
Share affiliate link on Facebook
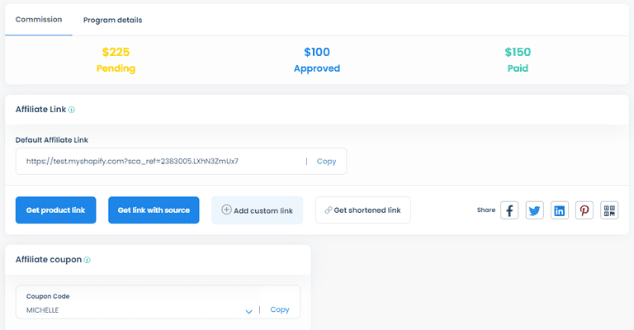pyautogui.click(x=510, y=210)
